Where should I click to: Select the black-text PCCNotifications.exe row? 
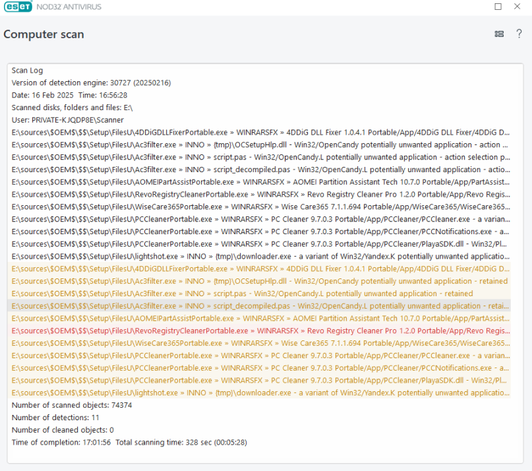(x=259, y=232)
